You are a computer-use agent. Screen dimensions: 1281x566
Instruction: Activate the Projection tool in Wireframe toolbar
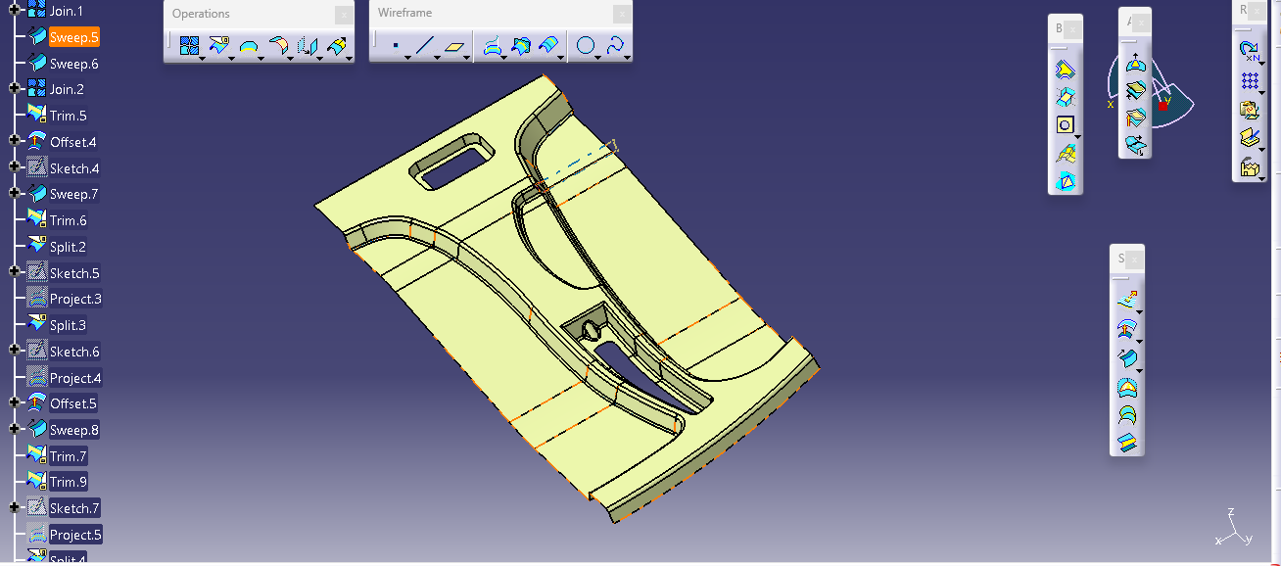pyautogui.click(x=493, y=45)
